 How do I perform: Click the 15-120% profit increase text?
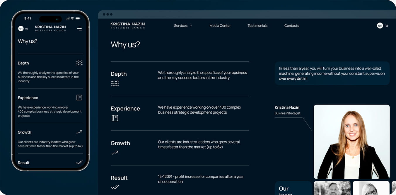tap(201, 179)
